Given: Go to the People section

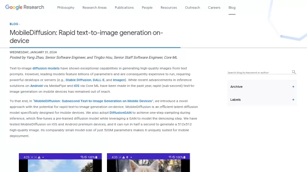Looking at the screenshot, I should tap(147, 8).
